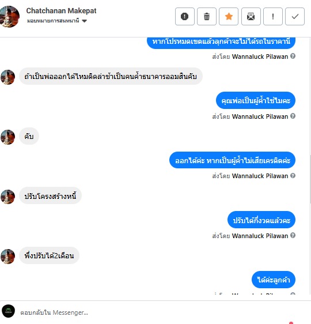Expand the assign conversation dropdown arrow

click(84, 21)
